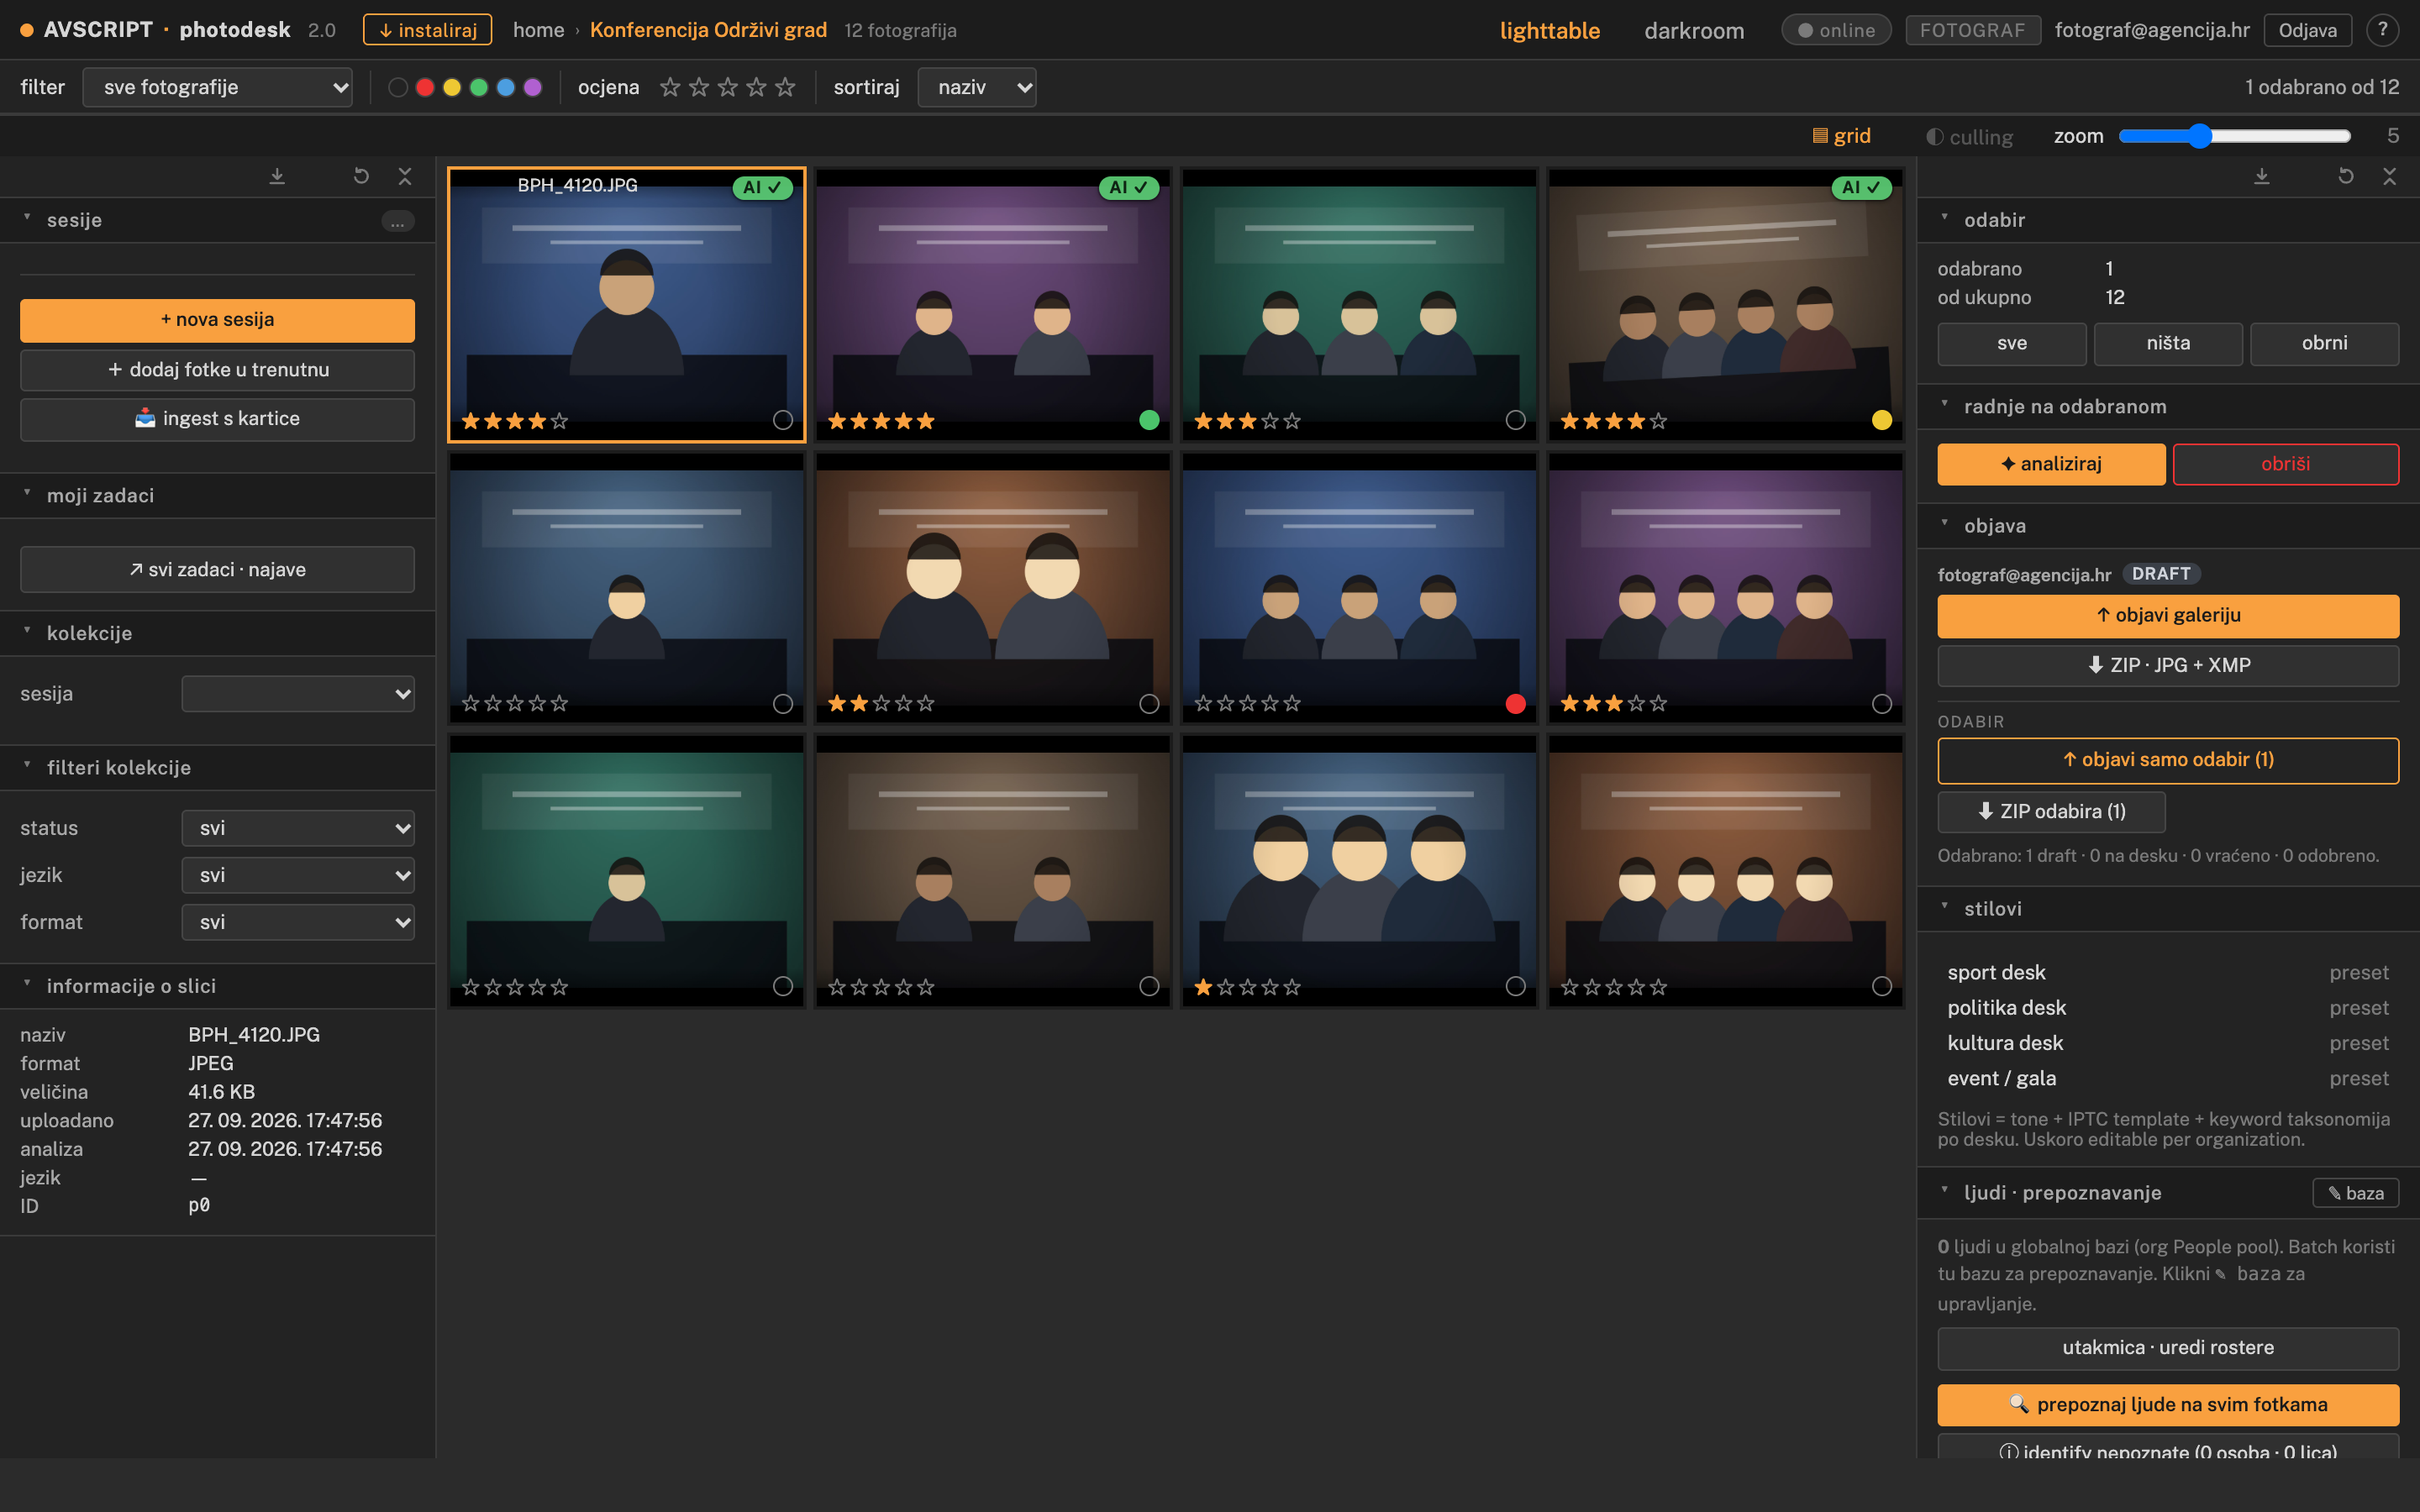Filter by purple color label
Viewport: 2420px width, 1512px height.
click(533, 87)
